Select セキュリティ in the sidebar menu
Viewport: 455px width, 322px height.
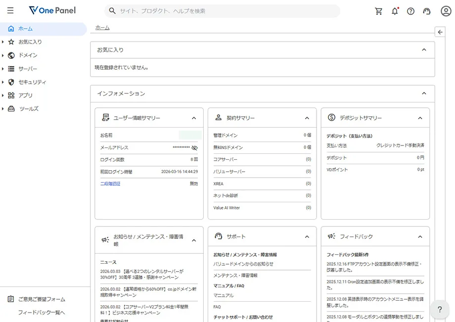(x=32, y=82)
